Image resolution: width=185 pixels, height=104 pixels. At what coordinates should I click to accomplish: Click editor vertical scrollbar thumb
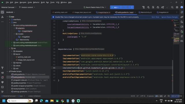click(173, 76)
